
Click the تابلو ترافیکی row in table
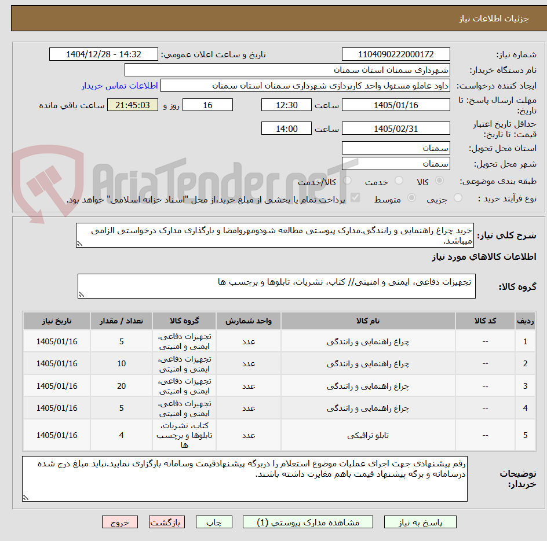tap(279, 435)
